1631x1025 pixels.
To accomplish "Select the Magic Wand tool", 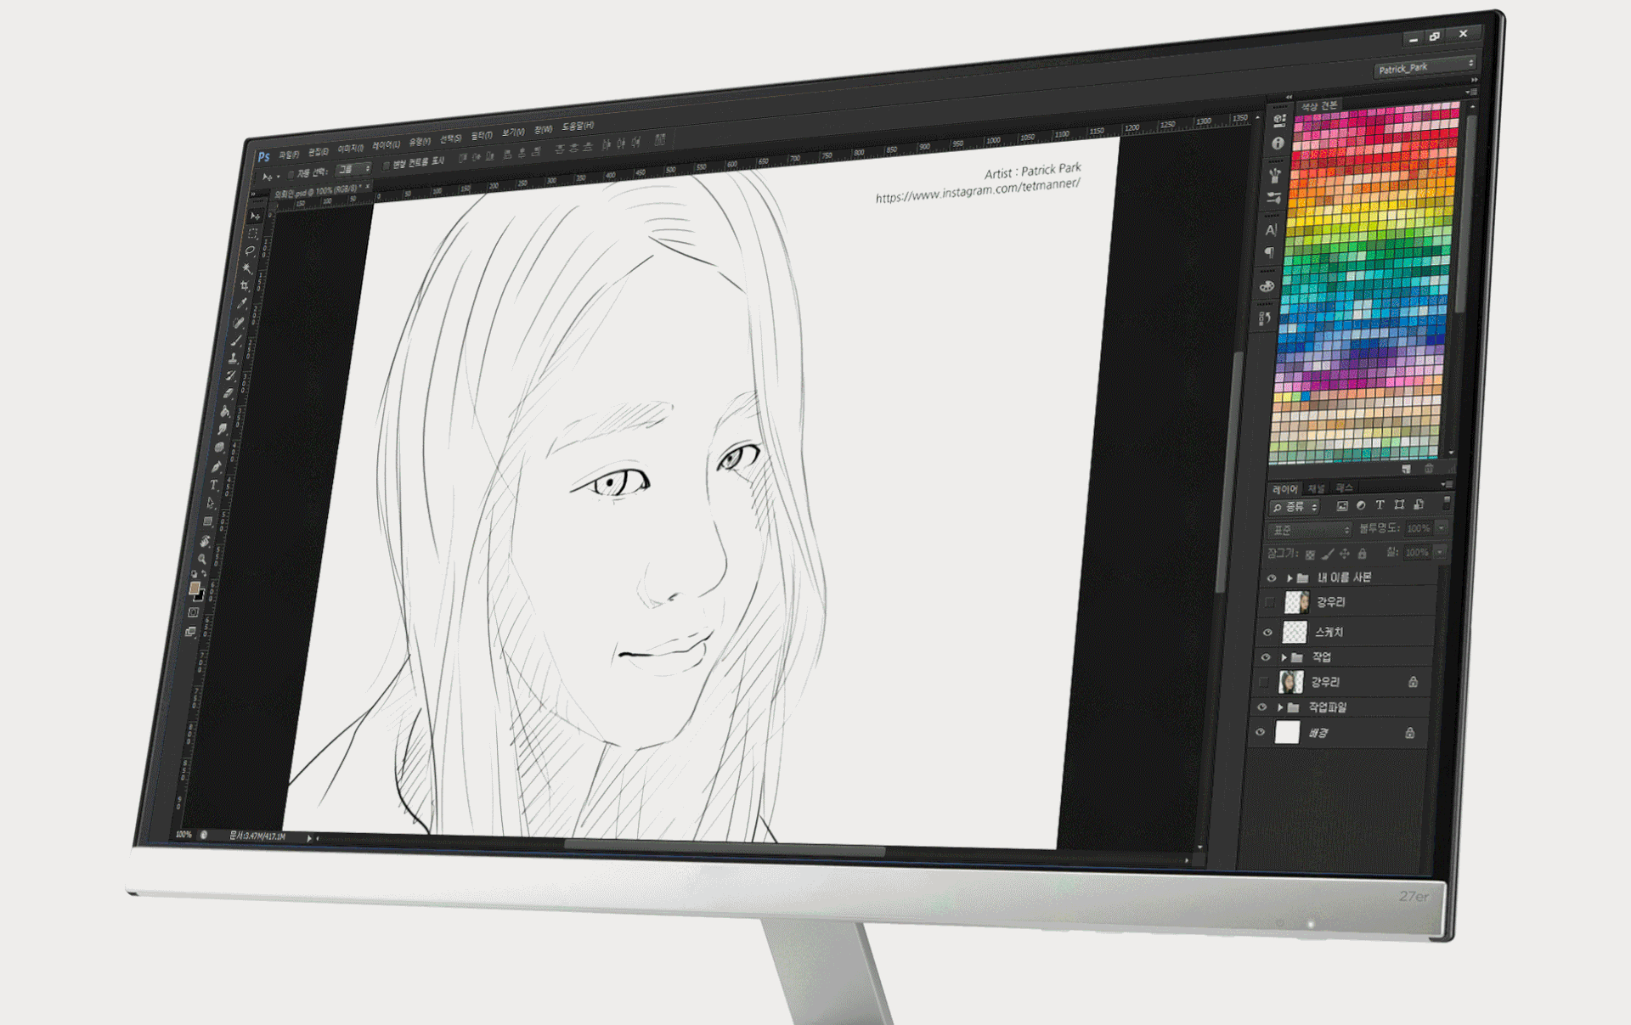I will [247, 268].
